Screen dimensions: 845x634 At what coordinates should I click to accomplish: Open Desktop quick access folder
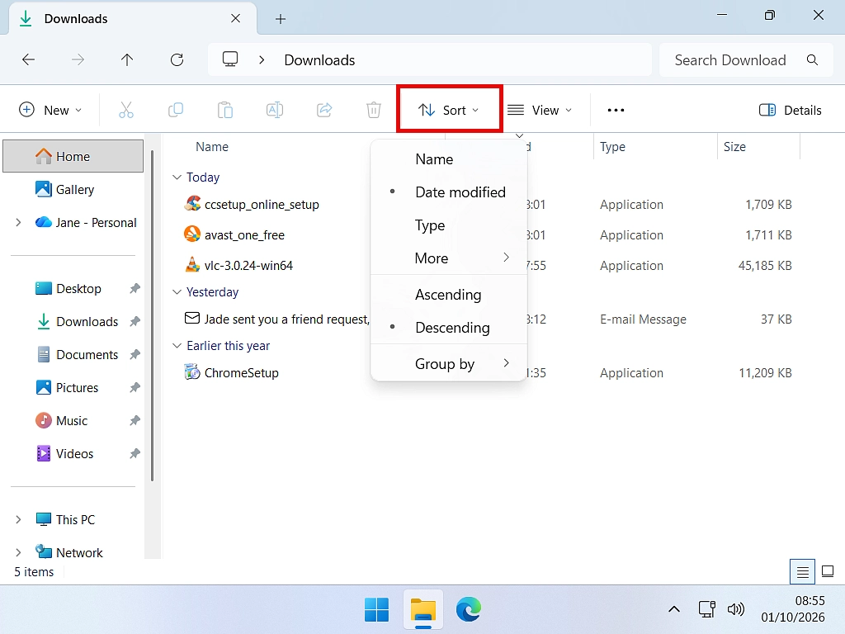click(x=73, y=288)
